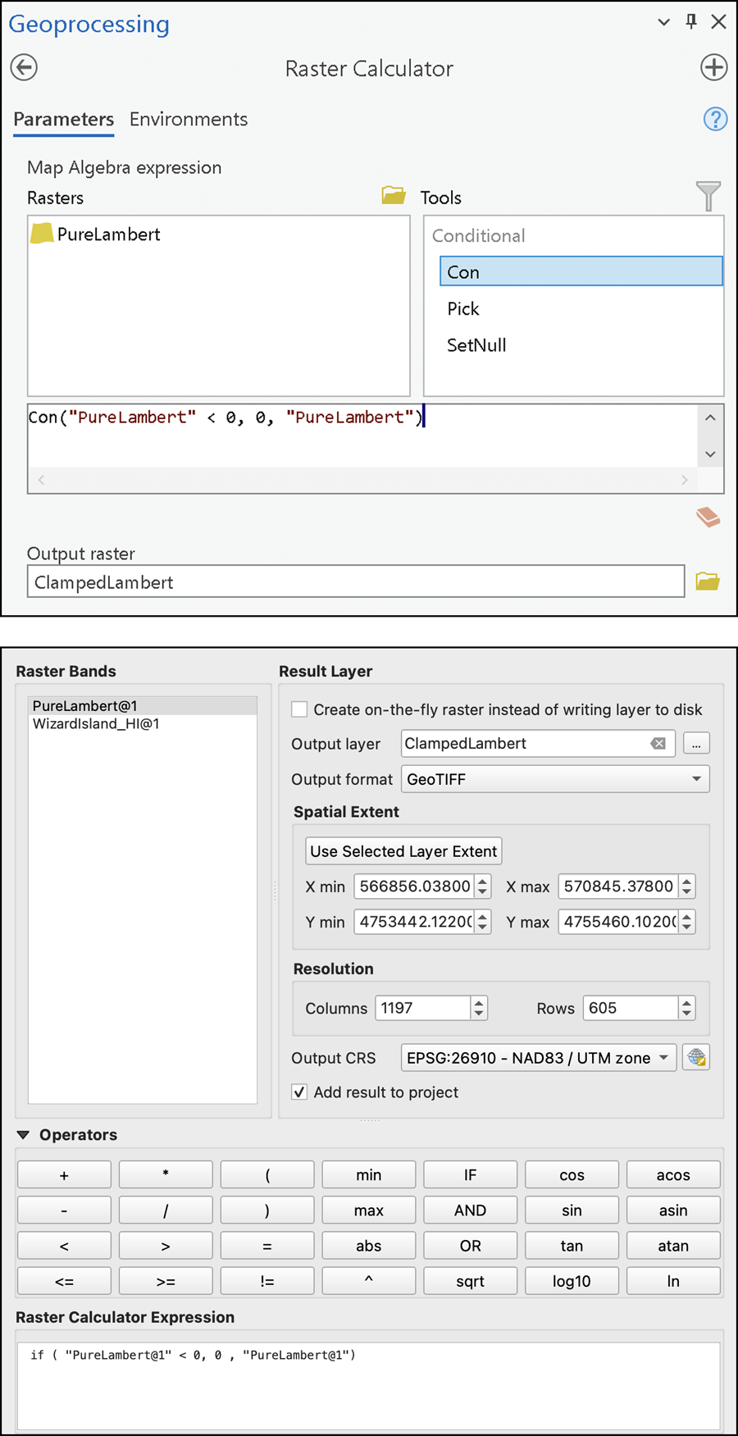
Task: Insert the ln function
Action: pos(673,1281)
